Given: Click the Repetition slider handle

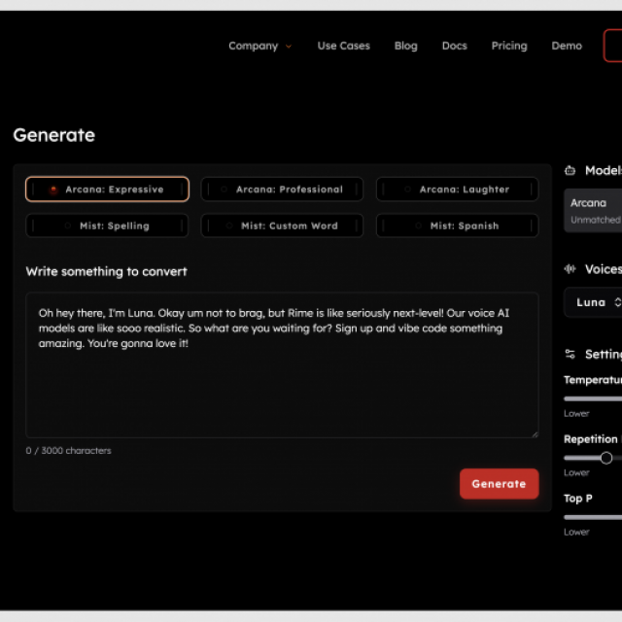Looking at the screenshot, I should pos(606,458).
